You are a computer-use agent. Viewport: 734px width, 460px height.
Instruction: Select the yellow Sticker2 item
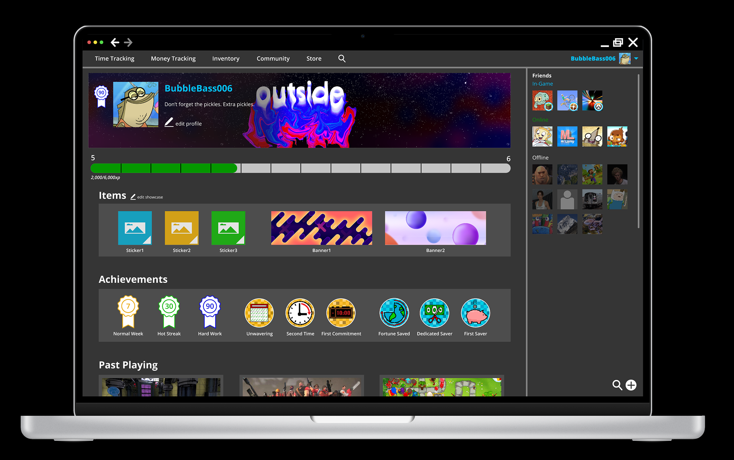[182, 228]
